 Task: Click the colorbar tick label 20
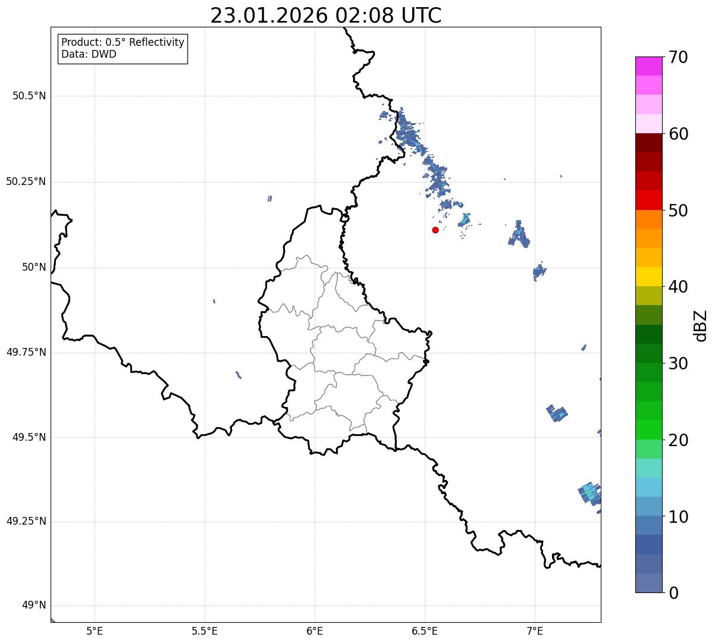pyautogui.click(x=678, y=440)
